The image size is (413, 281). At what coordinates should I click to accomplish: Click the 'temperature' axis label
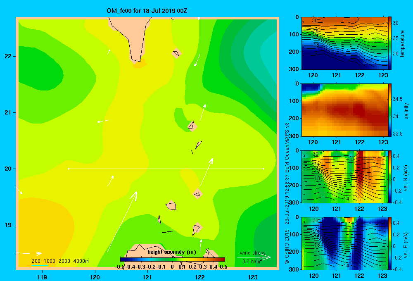(402, 43)
